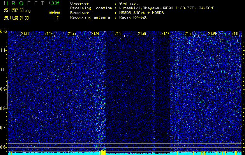Click the 1.0 frequency axis label

pyautogui.click(x=3, y=70)
